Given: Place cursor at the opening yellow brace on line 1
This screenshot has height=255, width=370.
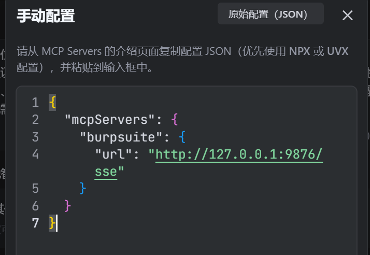Looking at the screenshot, I should tap(52, 102).
